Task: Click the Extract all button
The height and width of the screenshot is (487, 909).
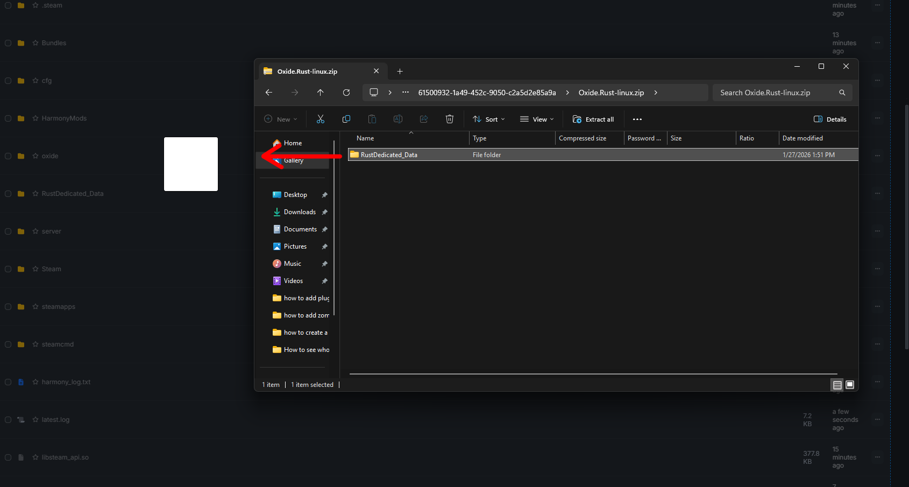Action: click(593, 119)
